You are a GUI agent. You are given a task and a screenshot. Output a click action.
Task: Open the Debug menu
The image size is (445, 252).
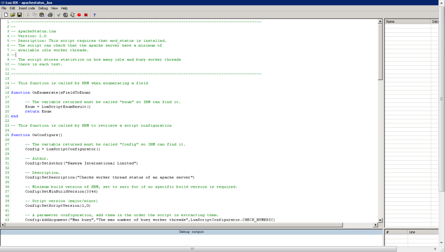point(43,8)
